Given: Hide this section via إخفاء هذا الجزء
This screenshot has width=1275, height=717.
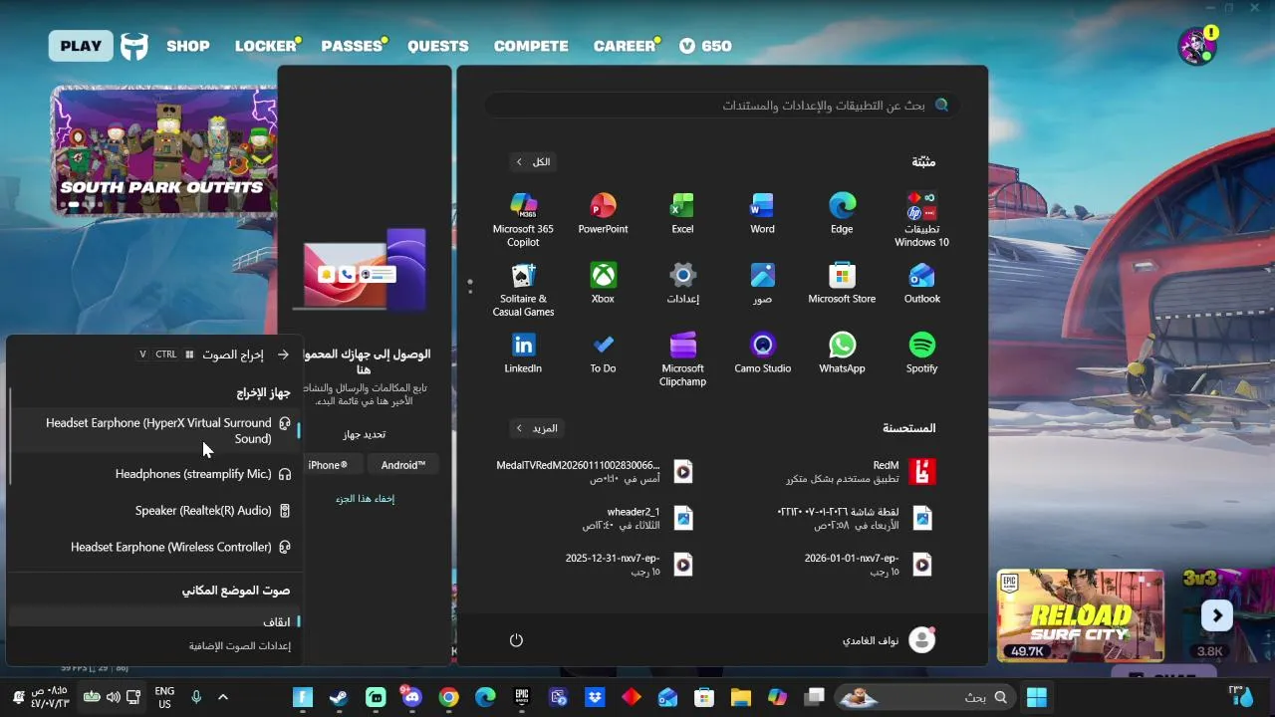Looking at the screenshot, I should point(365,499).
